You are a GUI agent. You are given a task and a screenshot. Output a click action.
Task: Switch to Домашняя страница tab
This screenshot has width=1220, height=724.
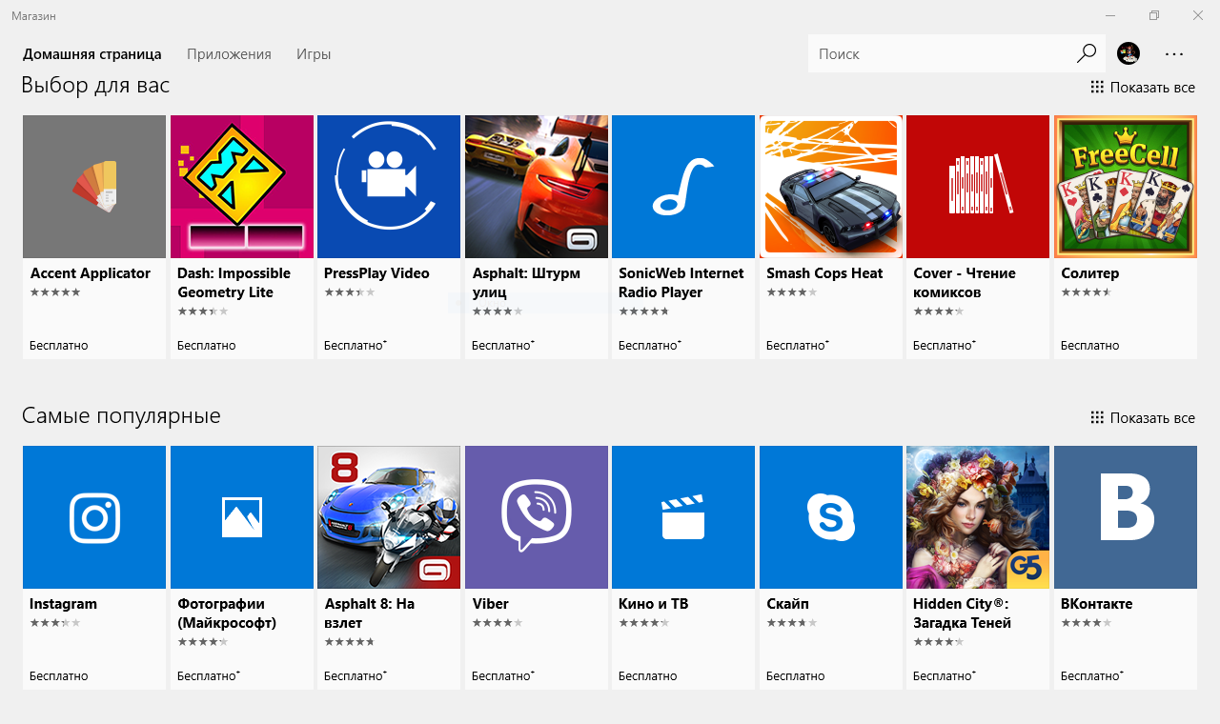tap(92, 54)
